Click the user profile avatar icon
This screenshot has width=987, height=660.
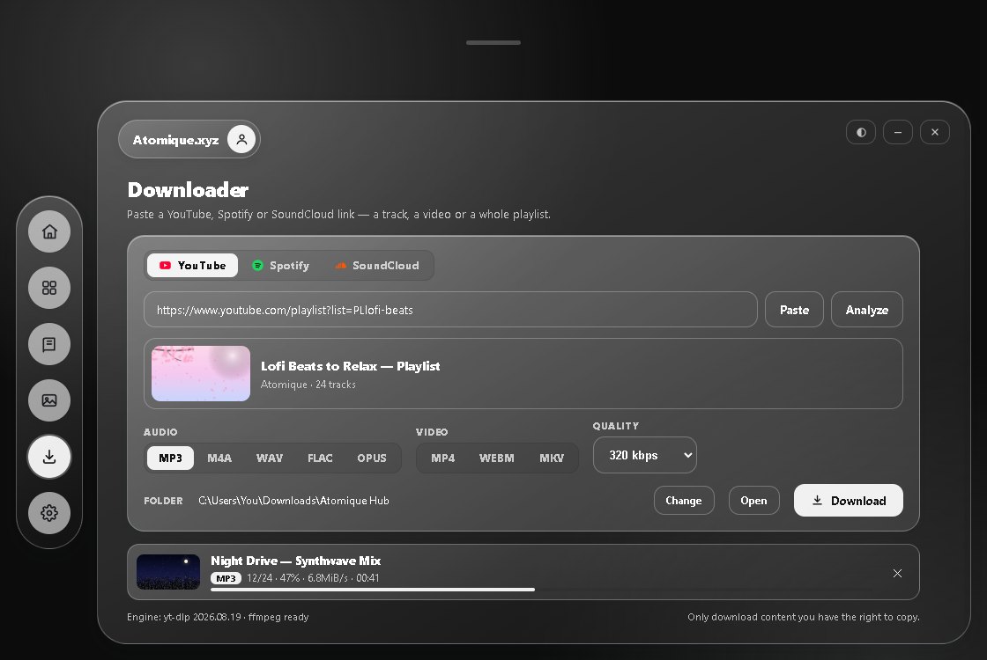click(x=241, y=140)
